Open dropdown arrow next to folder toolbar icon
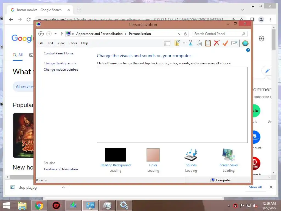Screen dimensions: 281x211 coord(184,43)
